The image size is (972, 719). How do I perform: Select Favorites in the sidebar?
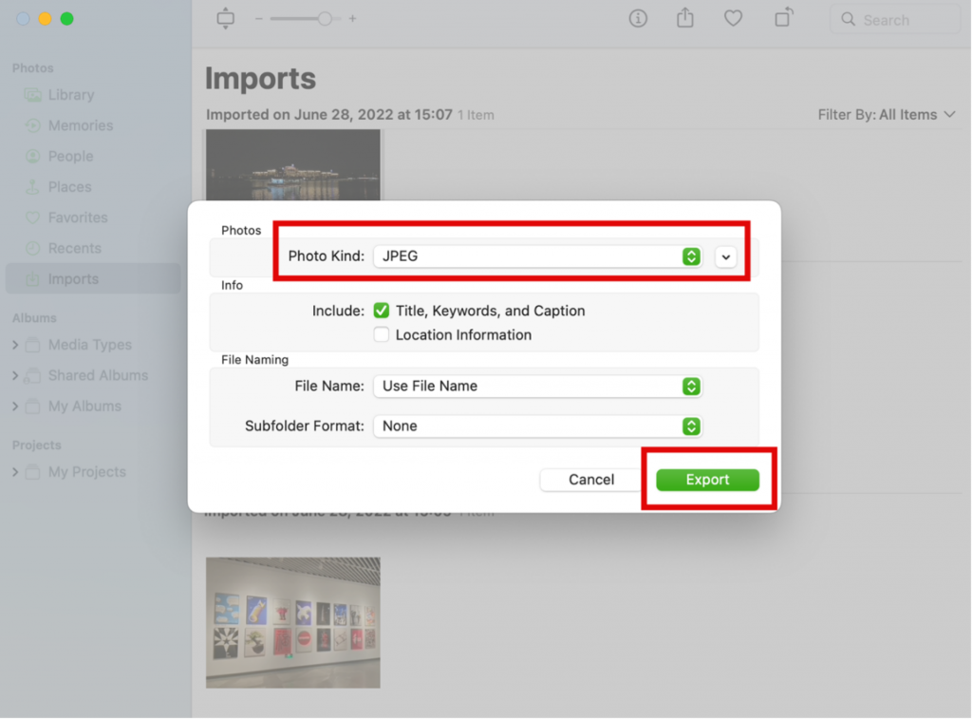pos(77,218)
